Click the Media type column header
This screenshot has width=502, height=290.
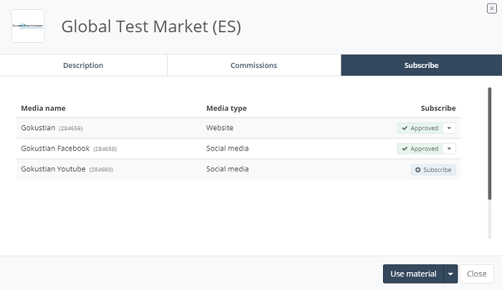click(227, 108)
